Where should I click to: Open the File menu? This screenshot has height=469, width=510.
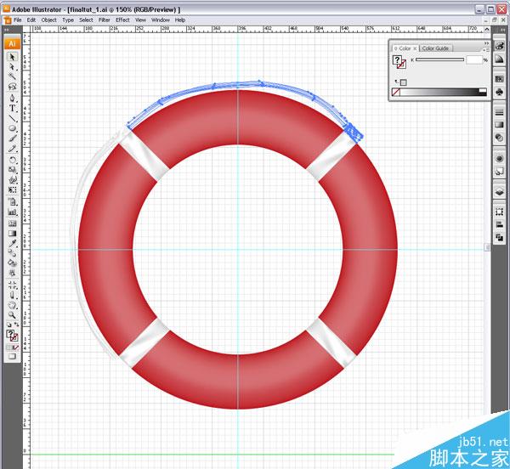click(18, 20)
